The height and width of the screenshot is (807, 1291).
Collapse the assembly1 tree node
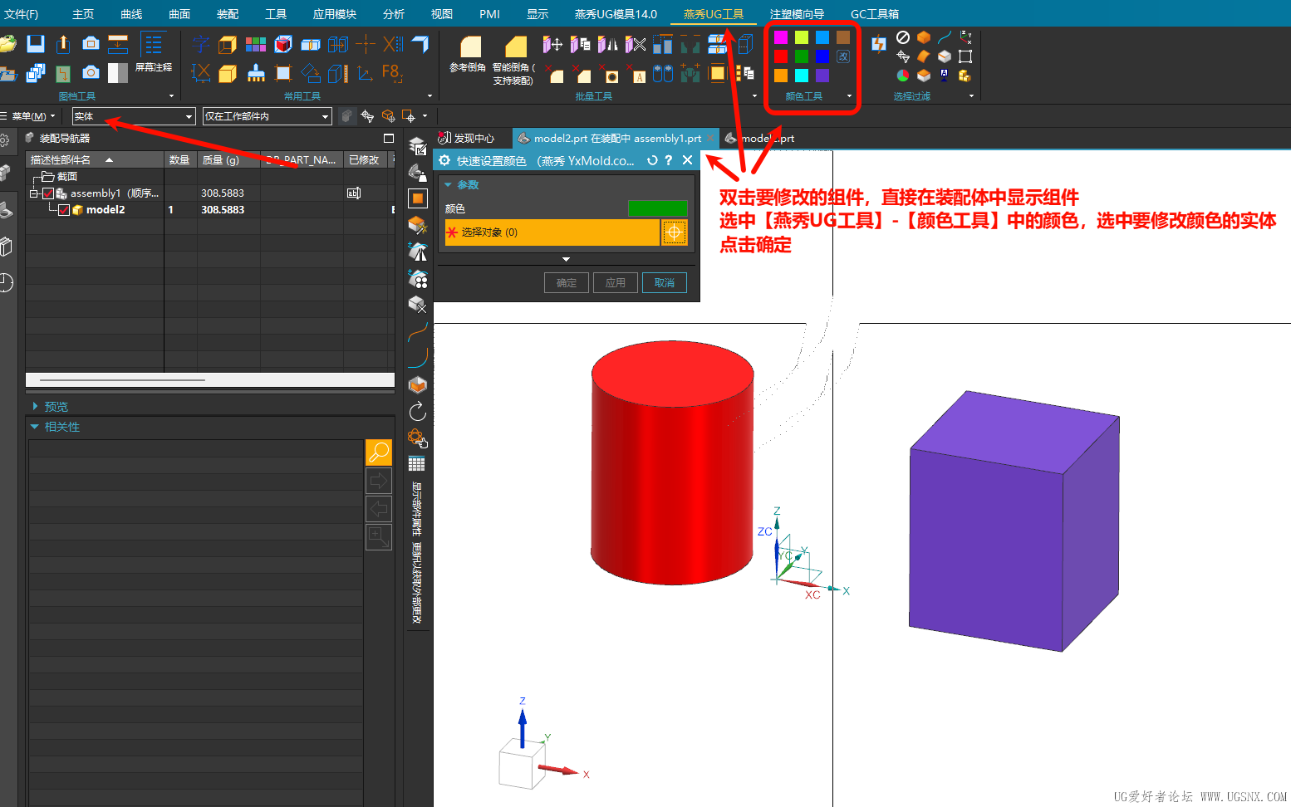34,193
